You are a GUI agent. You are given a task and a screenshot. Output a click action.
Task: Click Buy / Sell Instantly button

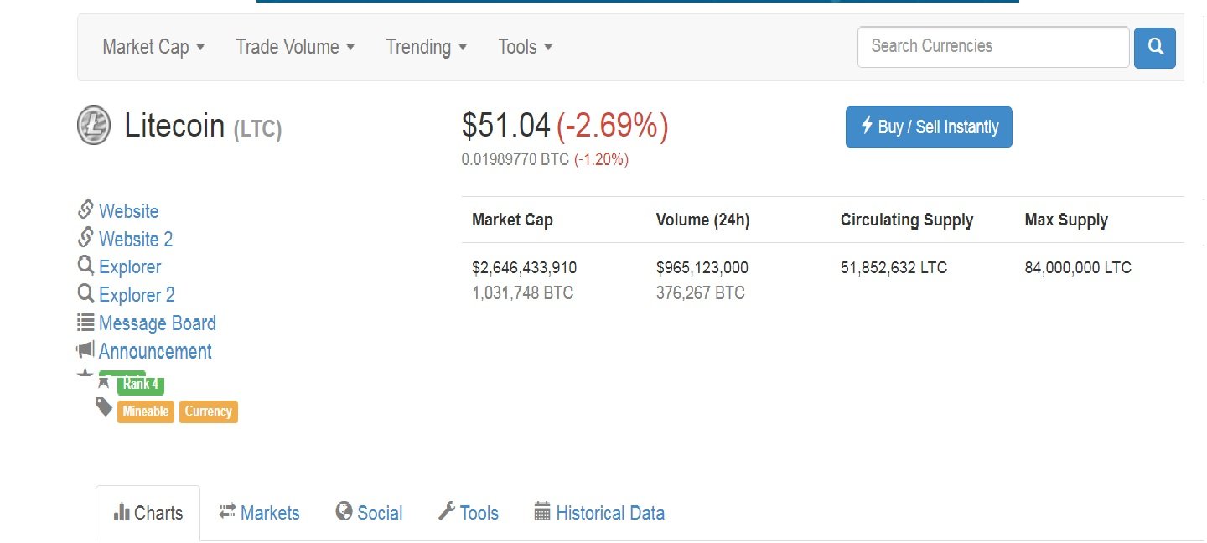pyautogui.click(x=929, y=127)
